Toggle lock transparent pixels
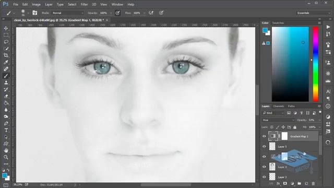334x188 pixels. 272,127
